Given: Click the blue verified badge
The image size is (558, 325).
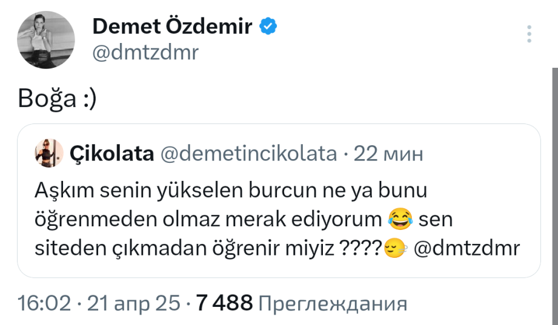Looking at the screenshot, I should (269, 27).
